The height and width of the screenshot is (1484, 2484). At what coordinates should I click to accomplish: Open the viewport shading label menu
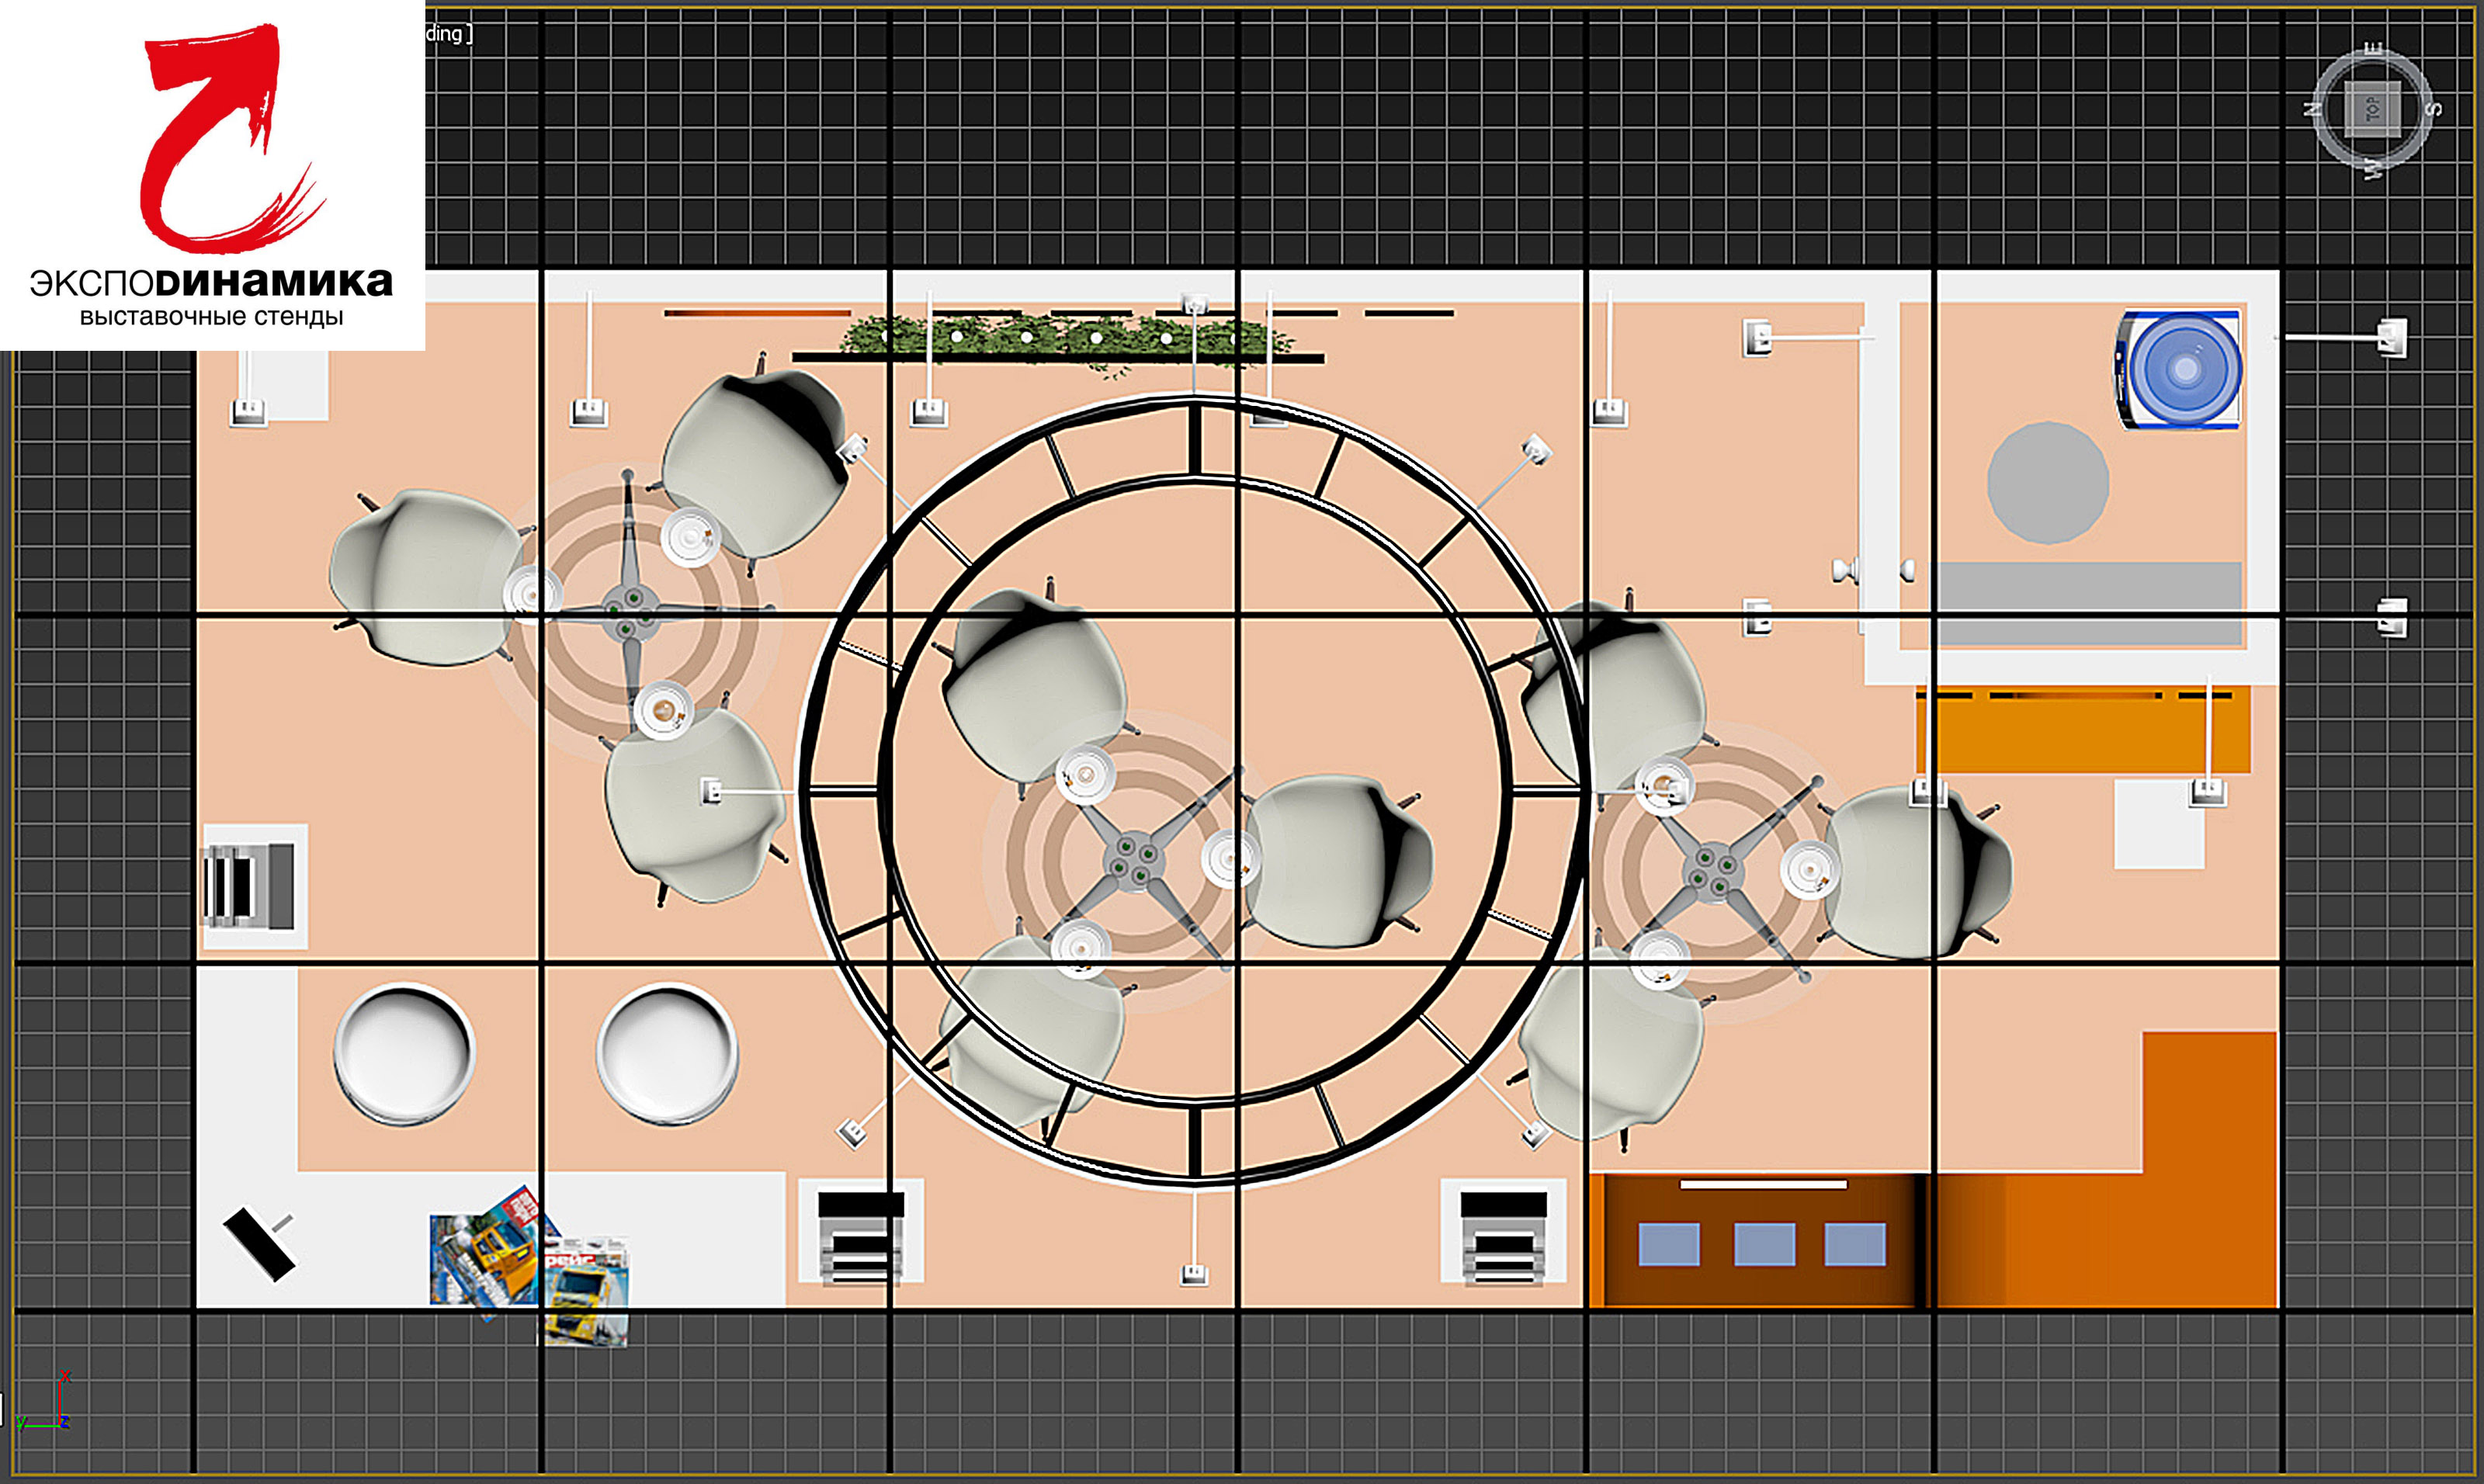click(x=446, y=34)
